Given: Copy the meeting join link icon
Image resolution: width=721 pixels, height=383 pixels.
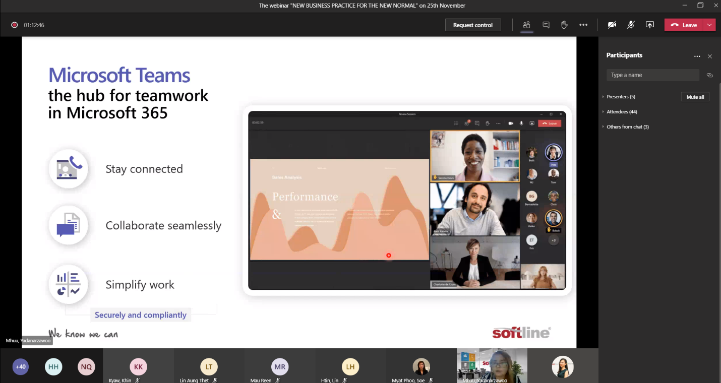Looking at the screenshot, I should 710,75.
